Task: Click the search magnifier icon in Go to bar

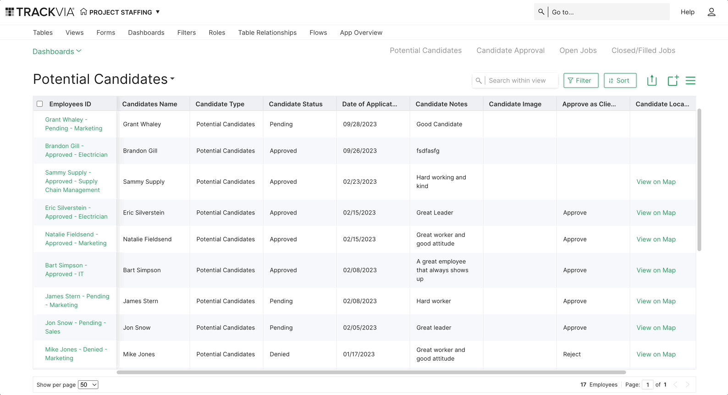Action: click(541, 12)
